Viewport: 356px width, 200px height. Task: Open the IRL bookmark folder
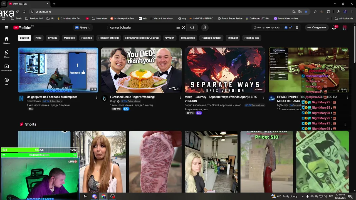tap(50, 19)
